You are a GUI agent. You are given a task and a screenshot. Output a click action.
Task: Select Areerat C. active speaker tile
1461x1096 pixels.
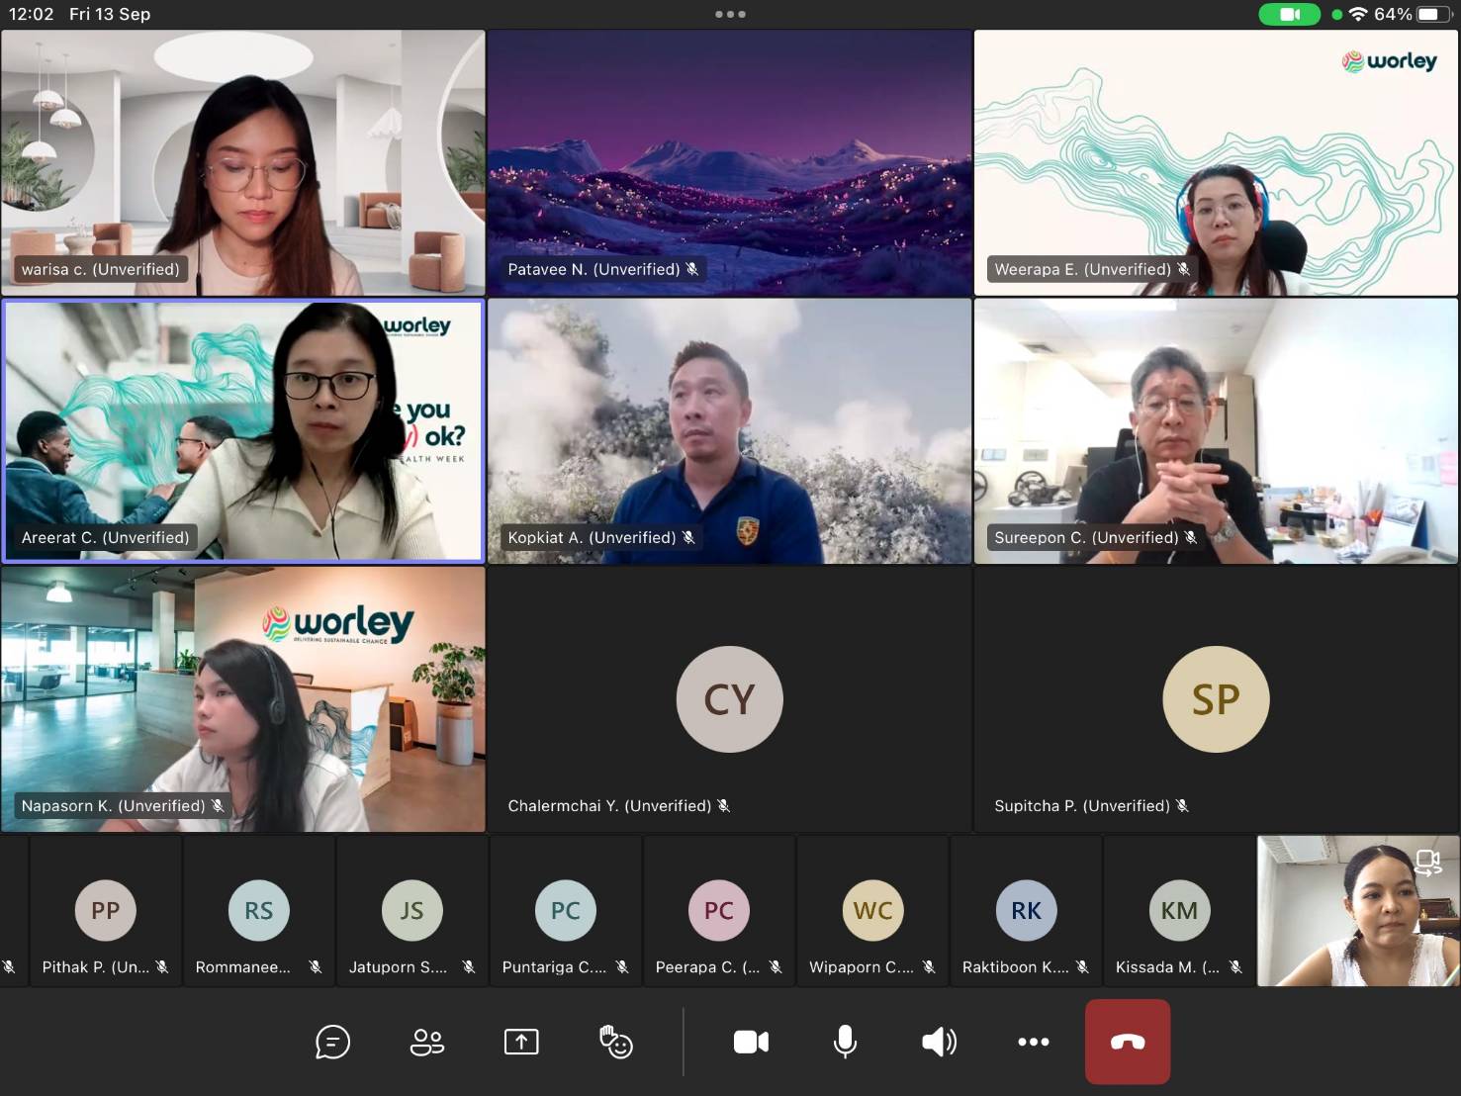click(243, 431)
